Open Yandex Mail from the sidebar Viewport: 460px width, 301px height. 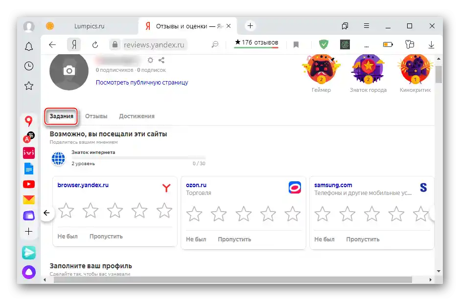29,199
